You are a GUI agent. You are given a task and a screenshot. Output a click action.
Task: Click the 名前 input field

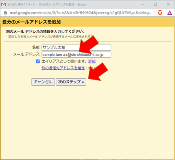76,48
